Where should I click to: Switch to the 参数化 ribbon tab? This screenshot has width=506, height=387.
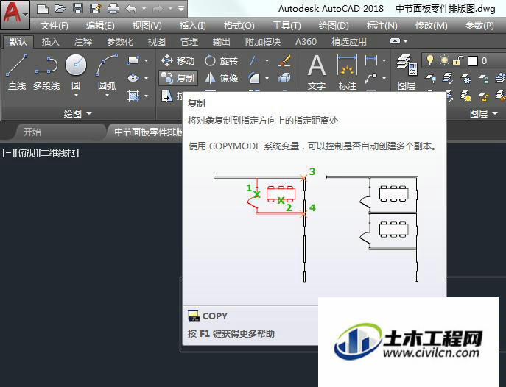point(120,41)
